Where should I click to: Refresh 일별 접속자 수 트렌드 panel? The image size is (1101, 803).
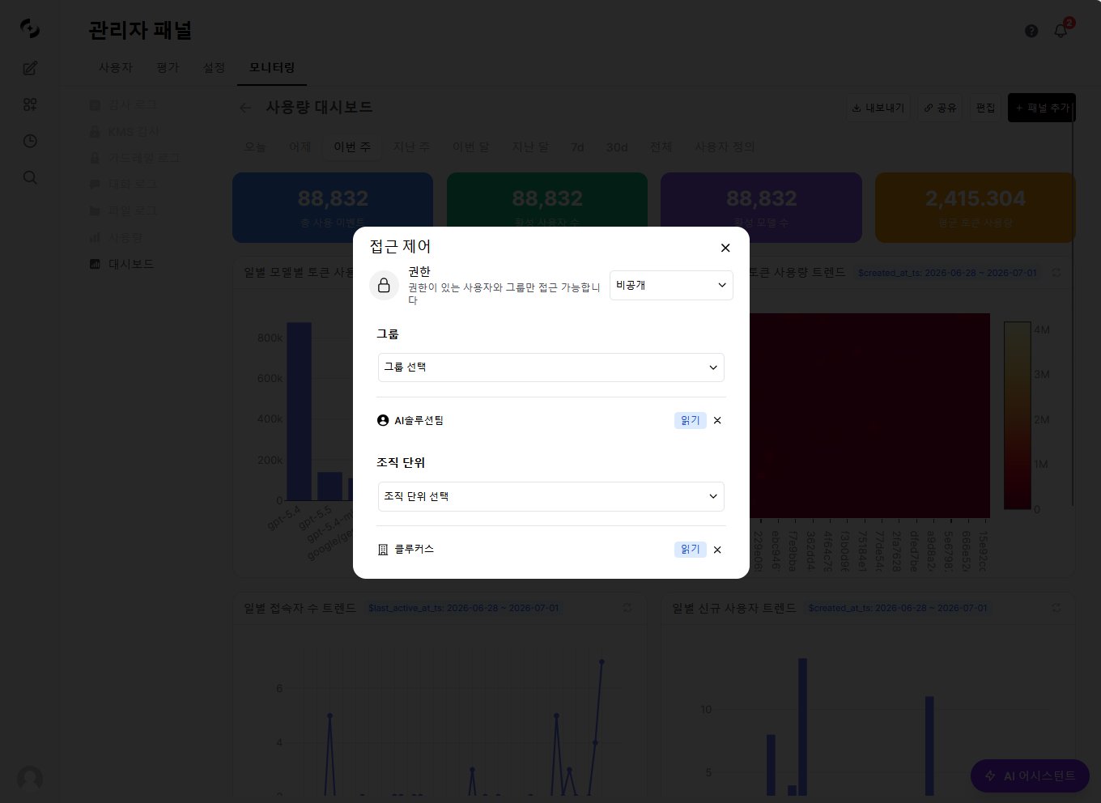[x=627, y=608]
